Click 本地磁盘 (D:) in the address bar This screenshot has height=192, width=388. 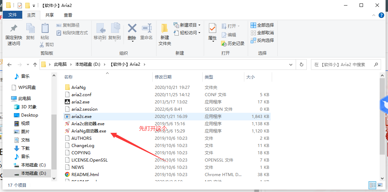click(87, 64)
